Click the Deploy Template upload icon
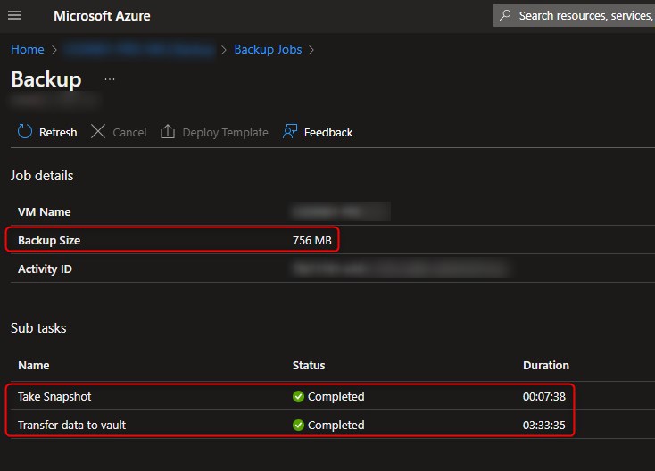This screenshot has height=471, width=655. pos(168,131)
